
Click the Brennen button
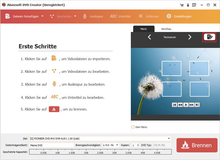click(x=197, y=145)
